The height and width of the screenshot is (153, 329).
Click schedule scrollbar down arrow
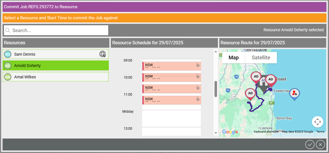coord(216,133)
